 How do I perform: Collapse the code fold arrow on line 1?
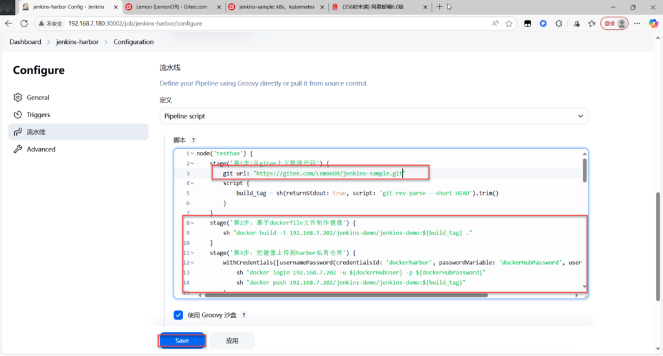192,153
